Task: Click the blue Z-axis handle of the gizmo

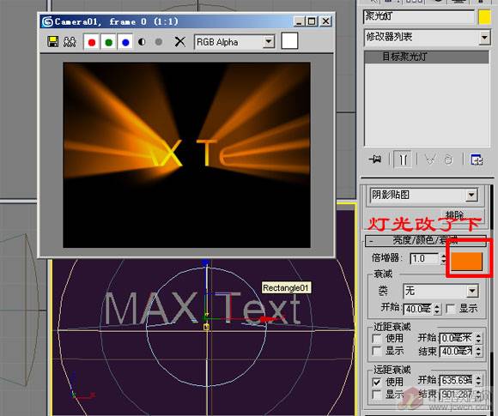Action: (x=205, y=262)
